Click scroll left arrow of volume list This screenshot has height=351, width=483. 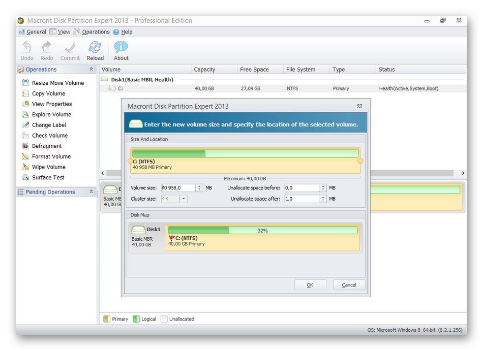click(103, 173)
